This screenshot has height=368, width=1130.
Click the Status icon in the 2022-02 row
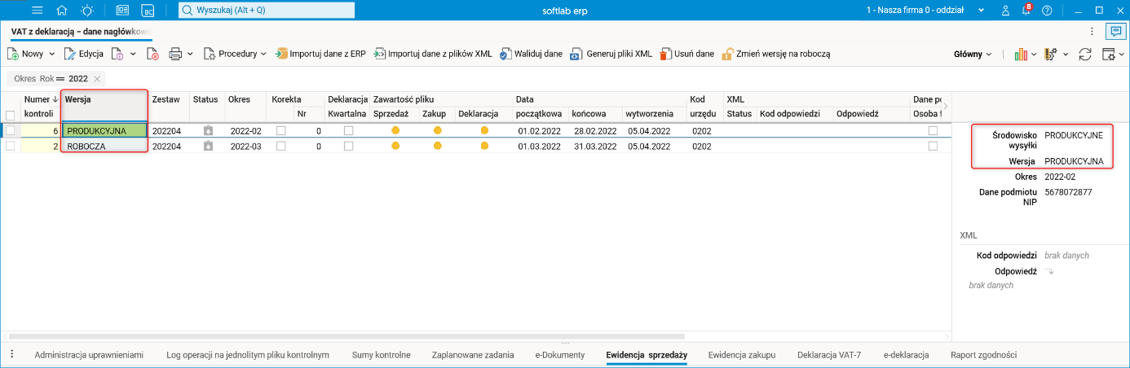pyautogui.click(x=208, y=130)
